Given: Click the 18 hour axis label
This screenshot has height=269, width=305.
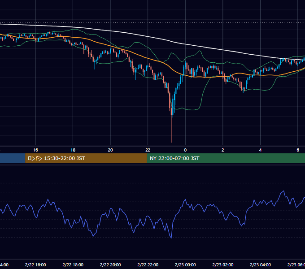Looking at the screenshot, I should coord(73,150).
